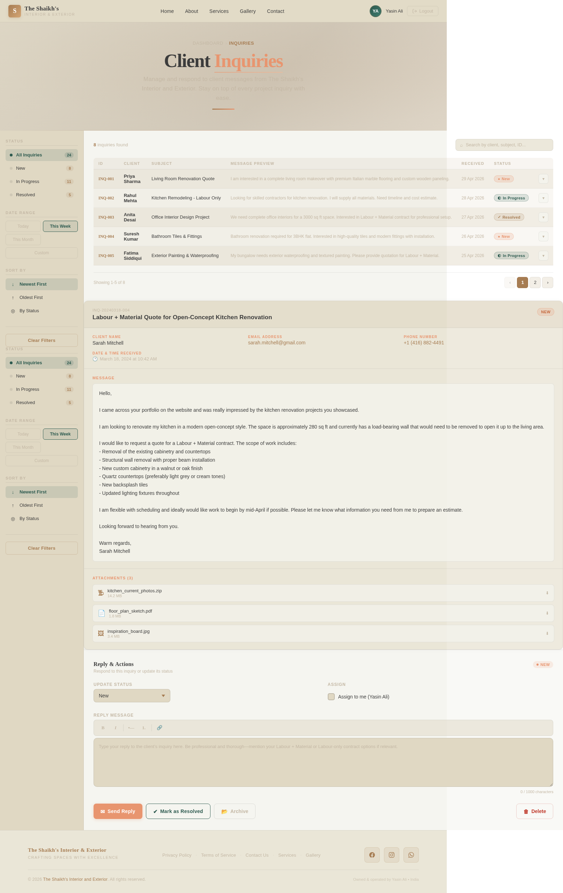The width and height of the screenshot is (563, 893).
Task: Open Gallery in top navigation
Action: point(247,11)
